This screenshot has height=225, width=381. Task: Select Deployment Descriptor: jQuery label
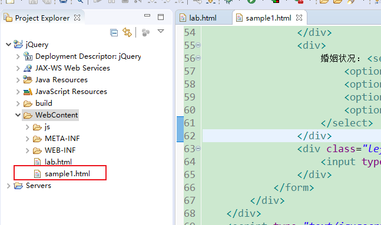(88, 56)
